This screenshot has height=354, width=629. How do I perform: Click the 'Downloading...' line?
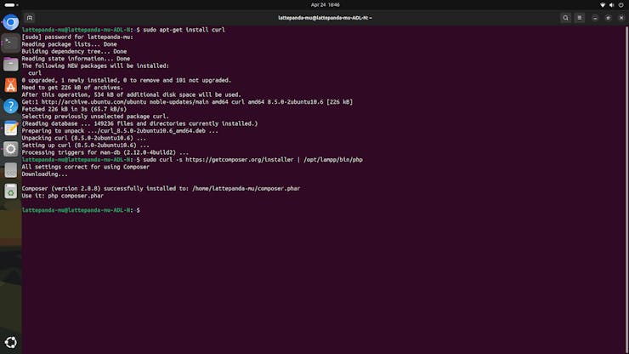(x=44, y=174)
